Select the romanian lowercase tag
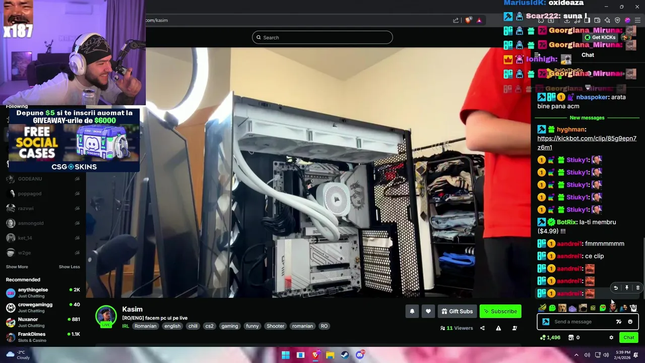Screen dimensions: 645x363 tap(302, 326)
